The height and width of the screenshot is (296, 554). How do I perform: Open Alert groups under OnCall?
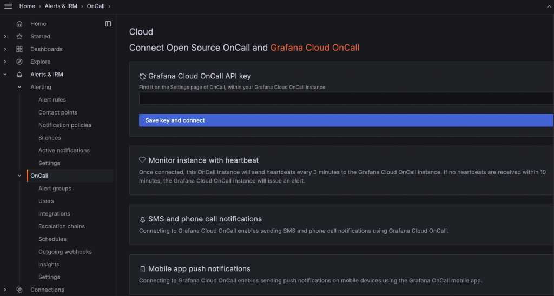pyautogui.click(x=55, y=189)
